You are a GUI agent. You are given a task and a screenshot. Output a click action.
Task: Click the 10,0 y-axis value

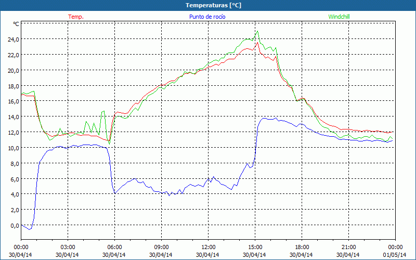(x=14, y=148)
